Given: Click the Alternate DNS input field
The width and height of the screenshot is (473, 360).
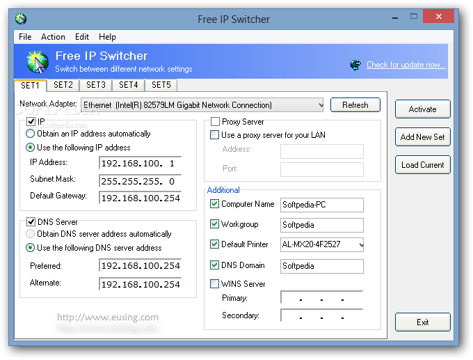Looking at the screenshot, I should pos(141,284).
